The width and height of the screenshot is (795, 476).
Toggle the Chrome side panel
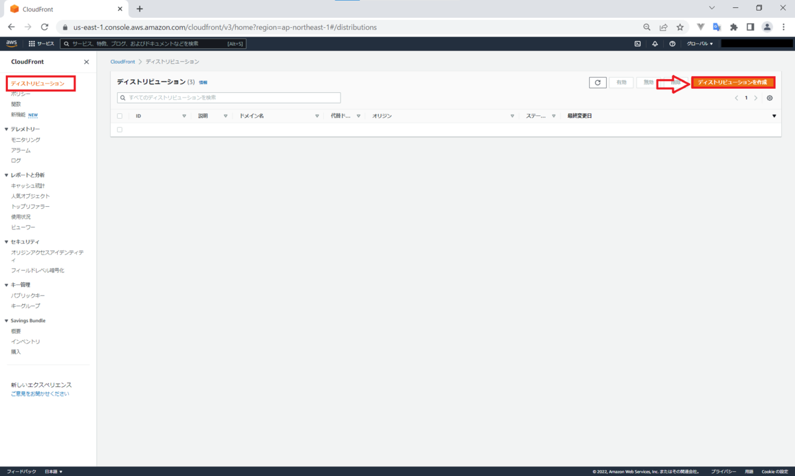pos(750,27)
